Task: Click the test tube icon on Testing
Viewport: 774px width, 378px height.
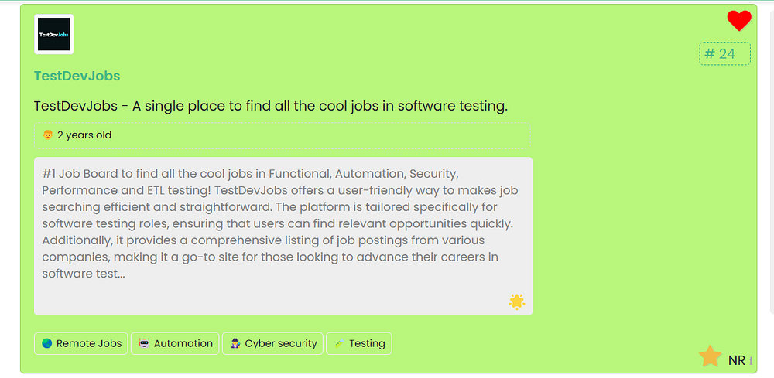Action: (339, 343)
